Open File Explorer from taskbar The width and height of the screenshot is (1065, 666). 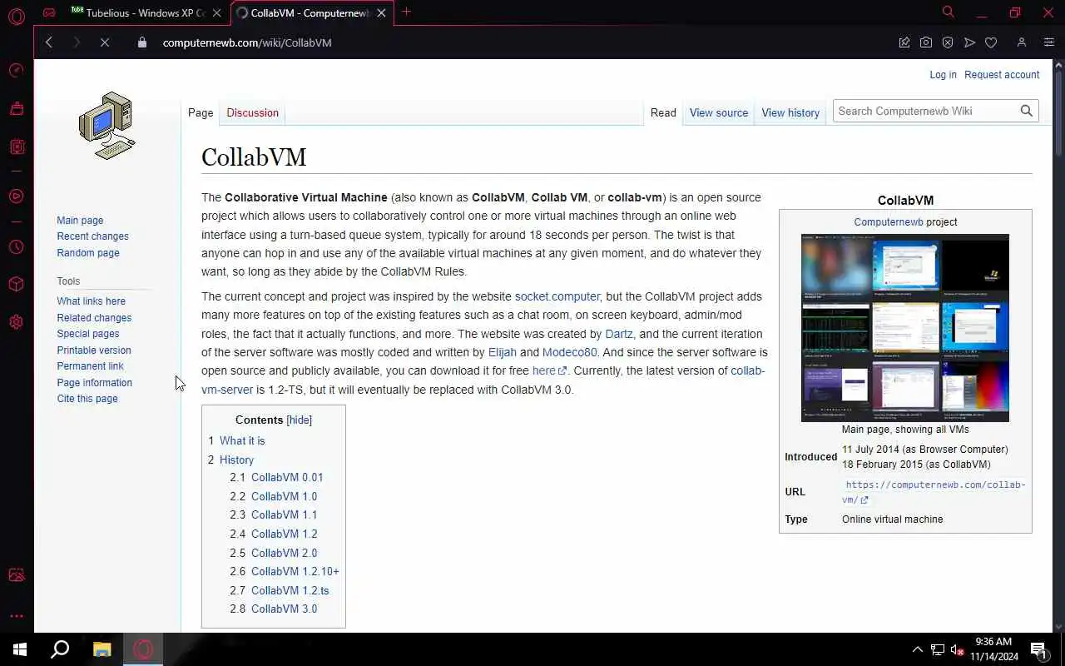102,649
